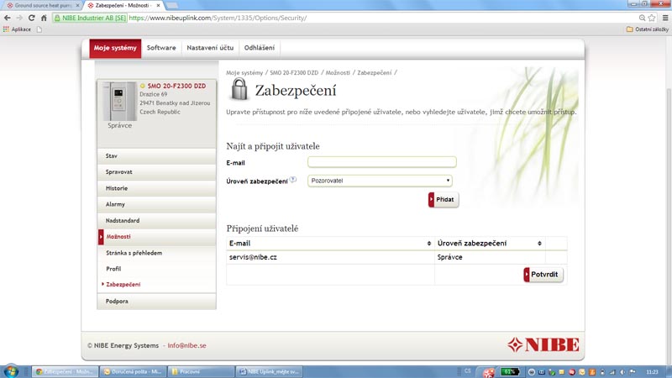Open Pracovní folder taskbar item
Image resolution: width=672 pixels, height=378 pixels.
pyautogui.click(x=201, y=371)
